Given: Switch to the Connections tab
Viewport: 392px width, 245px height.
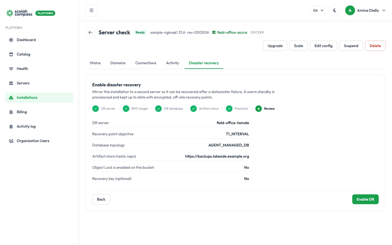Looking at the screenshot, I should (x=146, y=63).
